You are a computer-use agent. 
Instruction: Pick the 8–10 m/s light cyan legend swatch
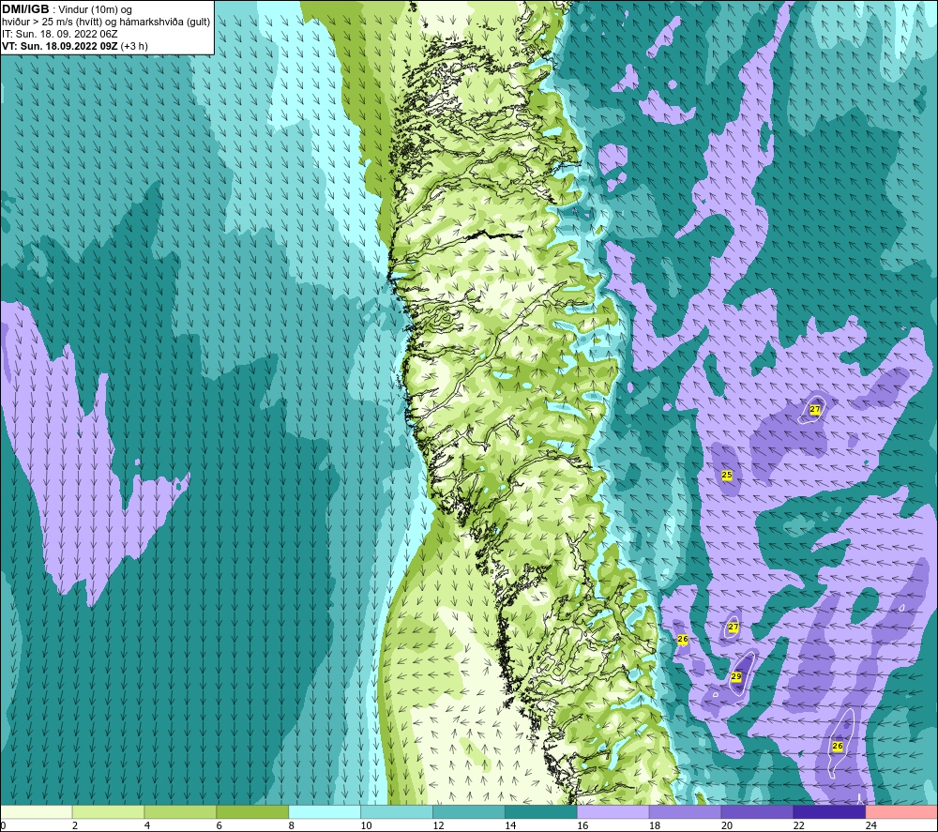click(325, 811)
